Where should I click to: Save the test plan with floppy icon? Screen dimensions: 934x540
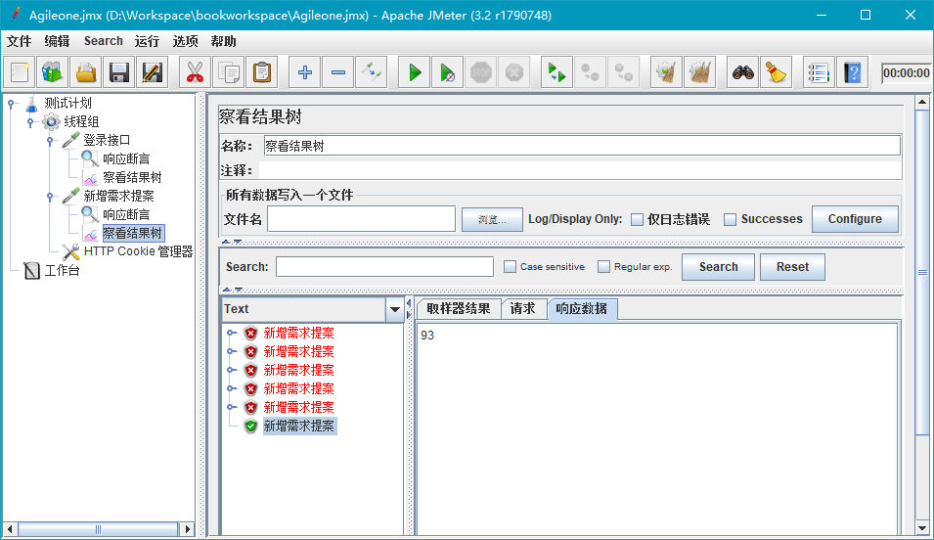tap(119, 72)
